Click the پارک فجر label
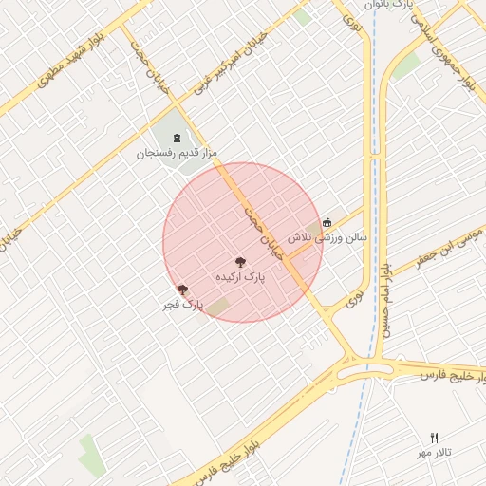Viewport: 486px width, 486px height. point(183,305)
